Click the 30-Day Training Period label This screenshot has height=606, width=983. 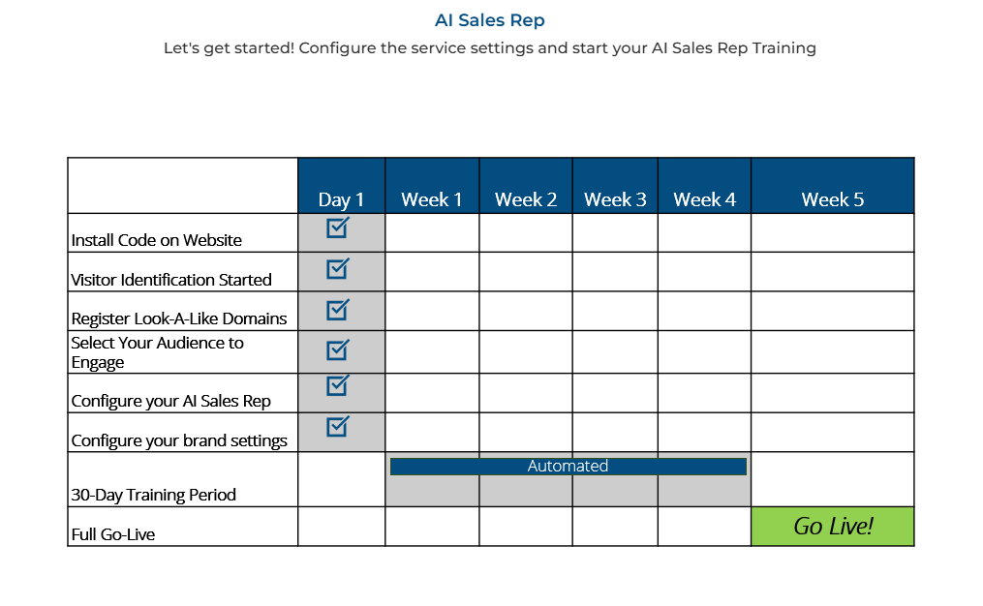154,495
